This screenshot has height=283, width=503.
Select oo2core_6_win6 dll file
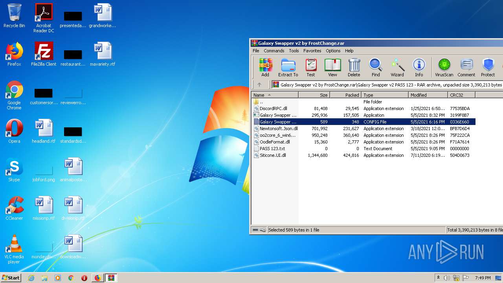click(363, 135)
